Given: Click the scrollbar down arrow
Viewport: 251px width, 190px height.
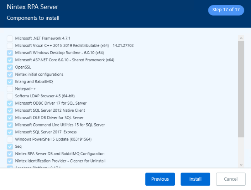Looking at the screenshot, I should 241,164.
